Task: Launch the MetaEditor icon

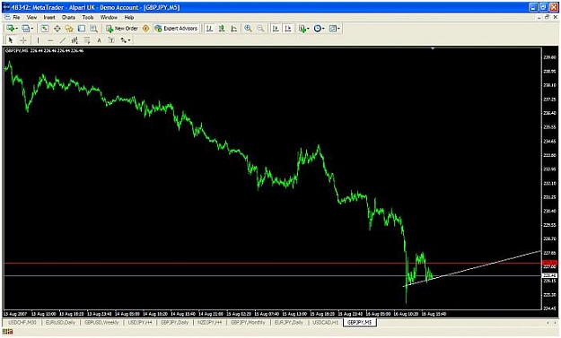Action: (x=145, y=29)
